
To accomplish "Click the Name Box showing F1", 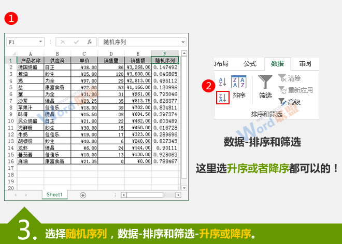I will point(25,42).
